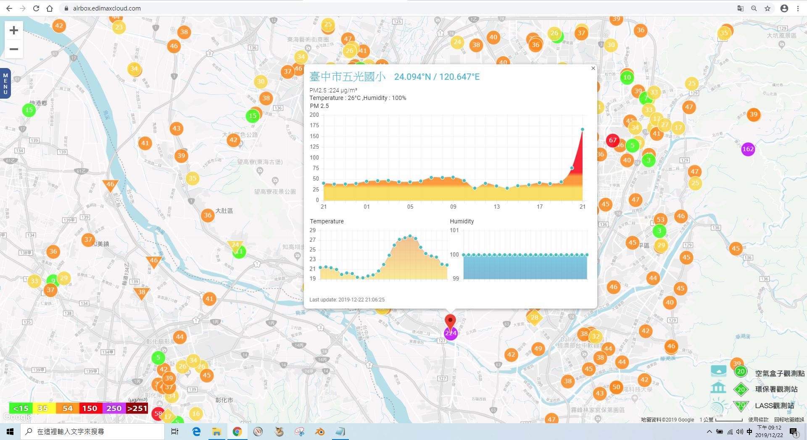Open the 回報地圖錯誤 report link
This screenshot has height=440, width=807.
coord(789,419)
